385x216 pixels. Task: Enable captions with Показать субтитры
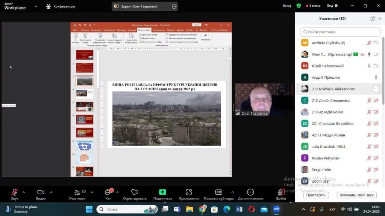click(x=218, y=192)
